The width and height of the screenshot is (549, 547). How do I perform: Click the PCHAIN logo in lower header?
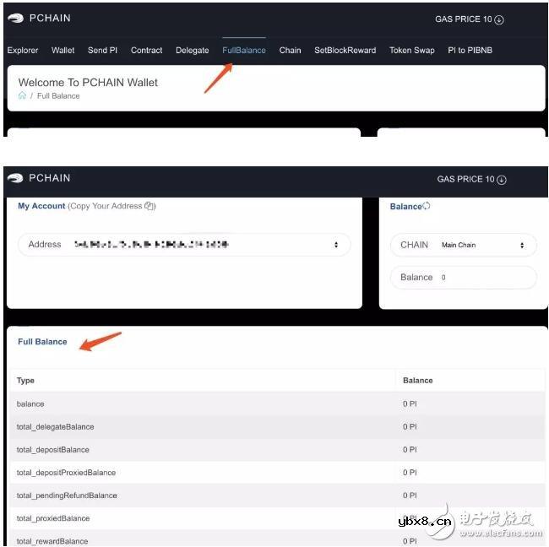pyautogui.click(x=15, y=178)
